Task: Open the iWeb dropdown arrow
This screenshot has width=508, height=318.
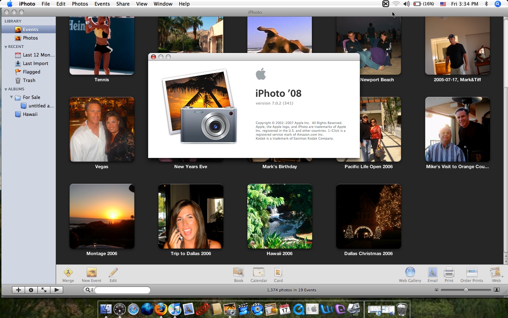Action: tap(502, 276)
